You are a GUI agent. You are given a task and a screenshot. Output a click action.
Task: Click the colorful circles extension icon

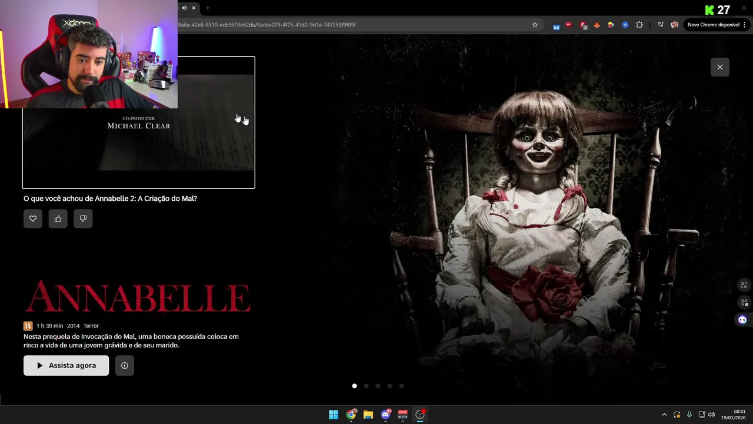[611, 25]
